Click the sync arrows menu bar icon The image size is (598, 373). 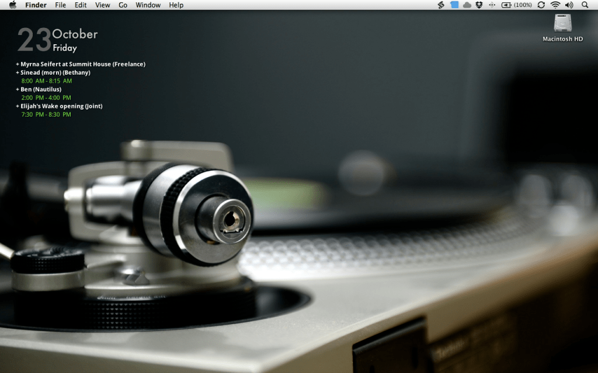click(x=541, y=5)
